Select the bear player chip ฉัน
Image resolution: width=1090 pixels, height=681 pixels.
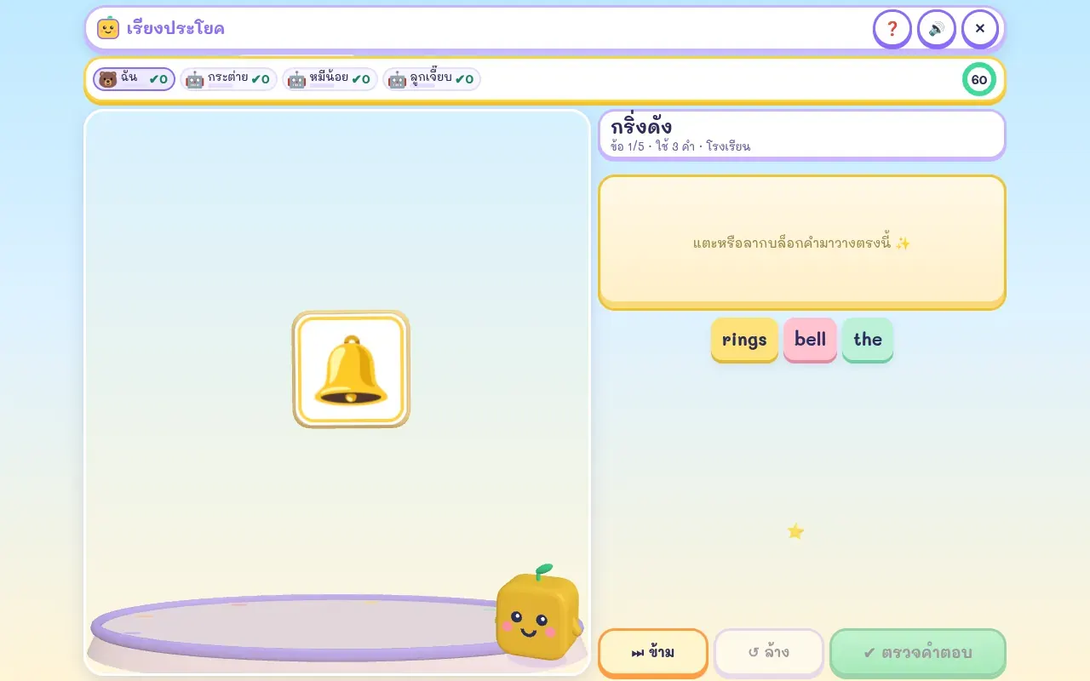click(x=134, y=79)
